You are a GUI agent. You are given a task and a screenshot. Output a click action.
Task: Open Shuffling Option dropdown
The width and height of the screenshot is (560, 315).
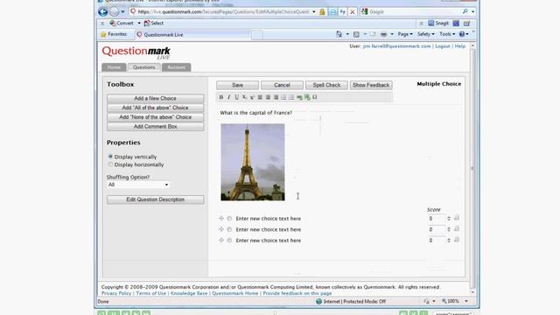[x=138, y=185]
